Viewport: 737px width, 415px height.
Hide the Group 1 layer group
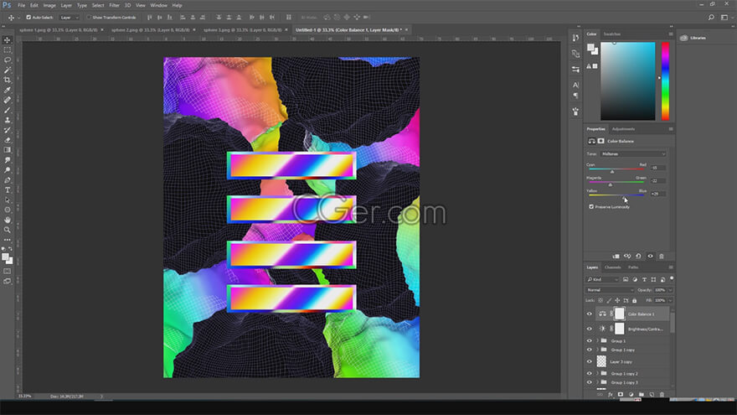(590, 340)
